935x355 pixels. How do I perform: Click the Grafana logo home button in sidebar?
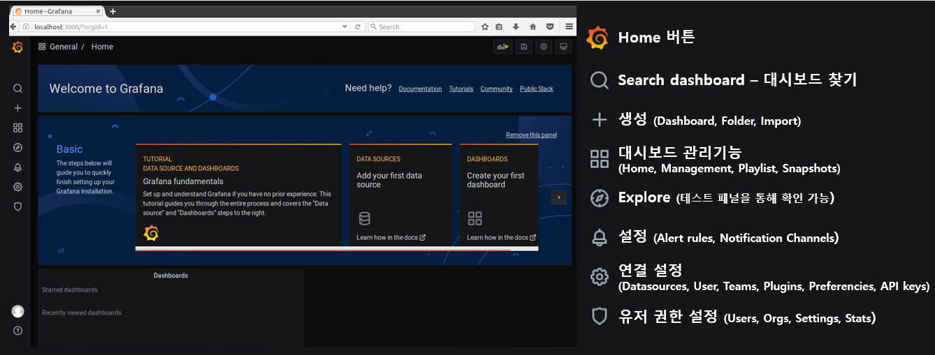[17, 47]
